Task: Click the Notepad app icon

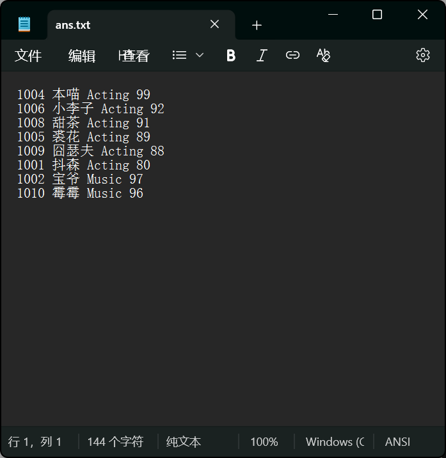Action: click(24, 24)
